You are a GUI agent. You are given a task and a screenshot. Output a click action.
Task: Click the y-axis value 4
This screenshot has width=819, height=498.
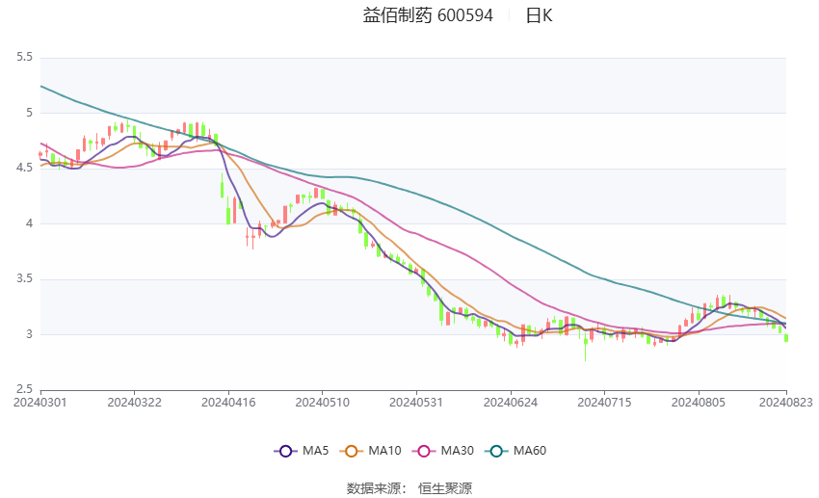29,223
